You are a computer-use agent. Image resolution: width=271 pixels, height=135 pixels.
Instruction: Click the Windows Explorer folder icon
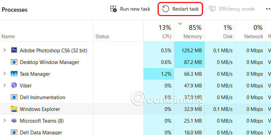[x=14, y=109]
